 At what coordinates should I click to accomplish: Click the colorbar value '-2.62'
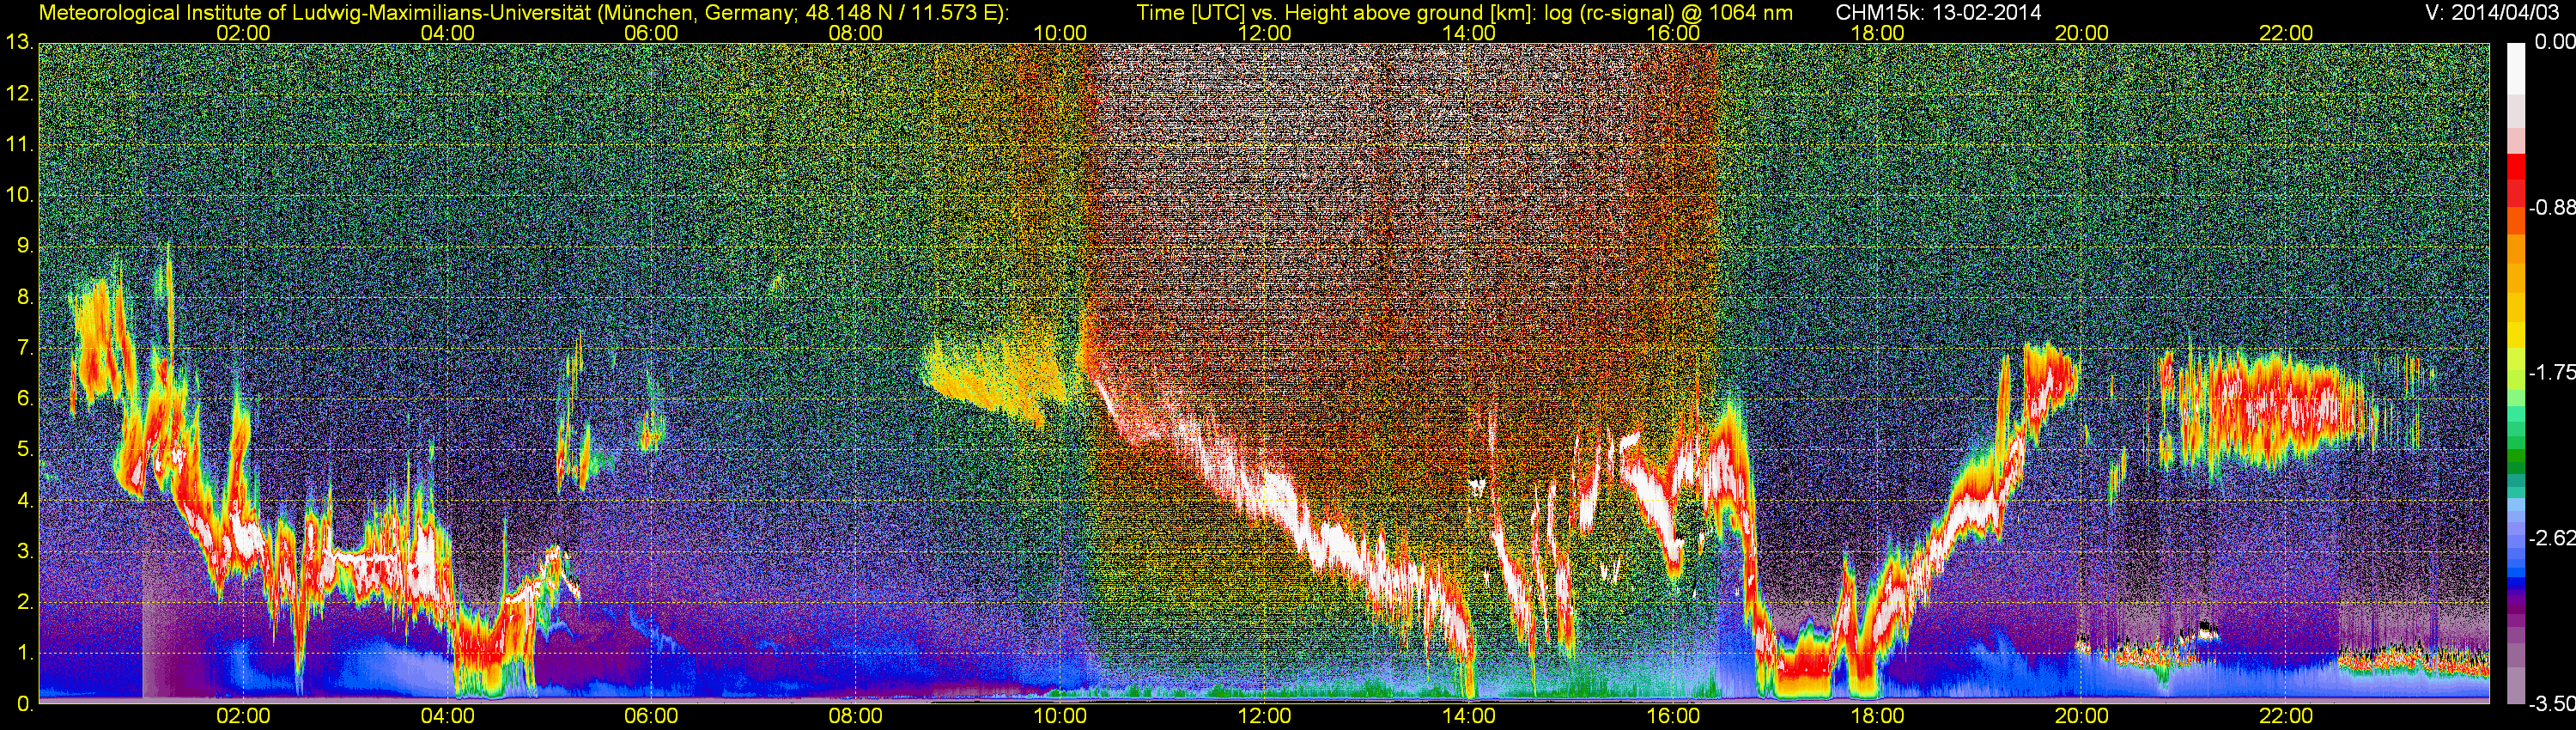(x=2552, y=539)
